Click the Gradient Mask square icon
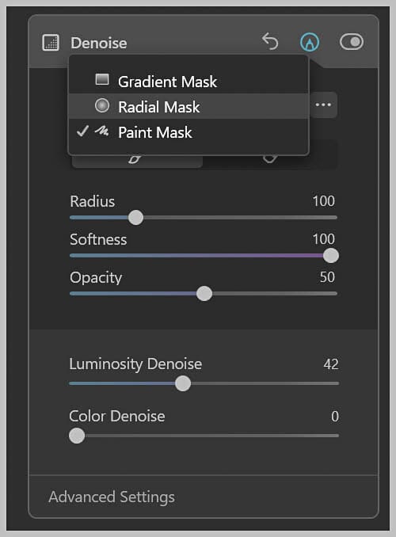The height and width of the screenshot is (537, 396). click(x=102, y=79)
